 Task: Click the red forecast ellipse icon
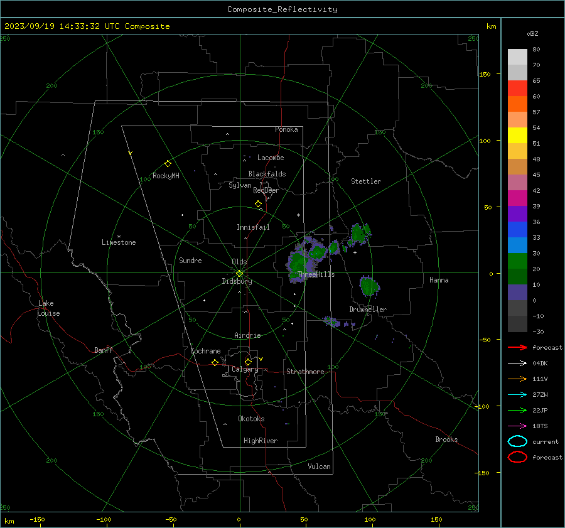[517, 457]
